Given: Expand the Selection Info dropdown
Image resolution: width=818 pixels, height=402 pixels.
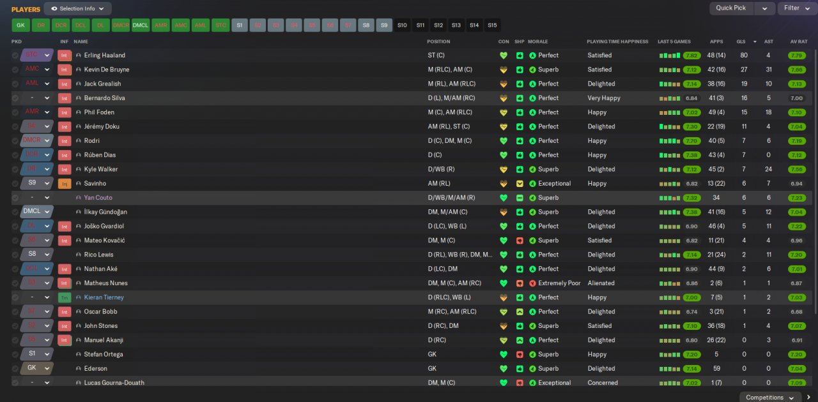Looking at the screenshot, I should click(x=77, y=9).
